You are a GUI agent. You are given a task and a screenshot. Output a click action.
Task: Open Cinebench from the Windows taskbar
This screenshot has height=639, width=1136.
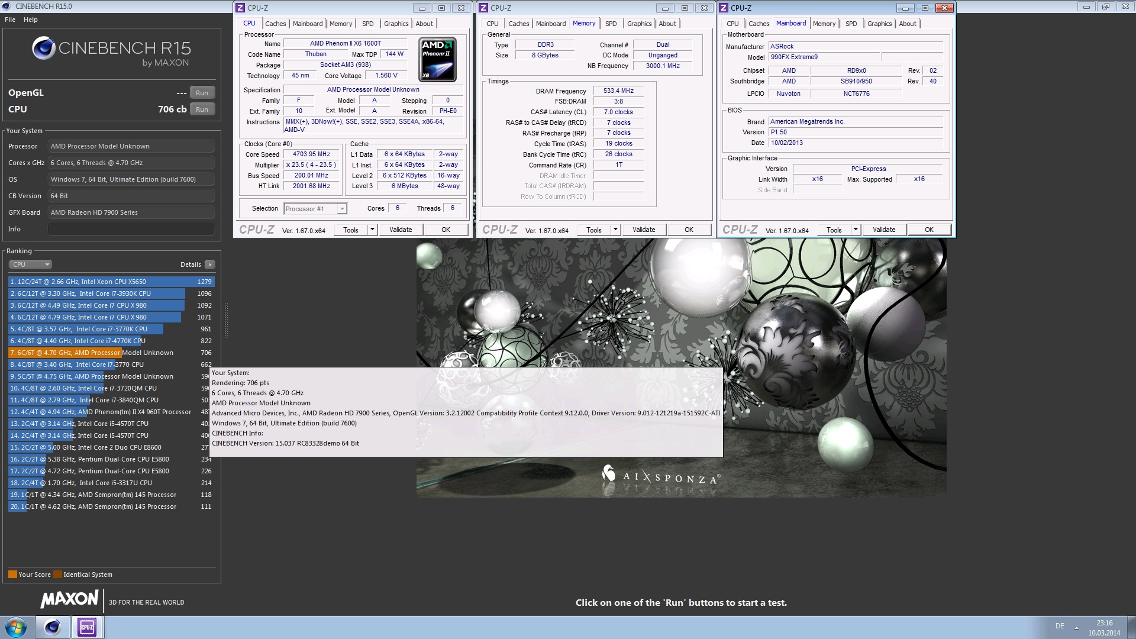[52, 627]
